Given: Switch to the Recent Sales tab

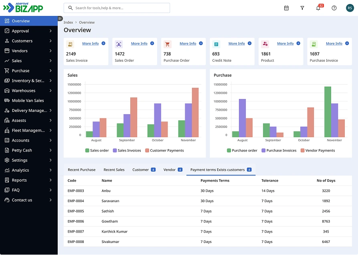Looking at the screenshot, I should 114,170.
